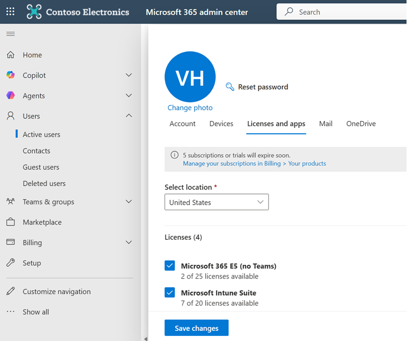The width and height of the screenshot is (407, 341).
Task: Click the Marketplace label
Action: point(42,222)
